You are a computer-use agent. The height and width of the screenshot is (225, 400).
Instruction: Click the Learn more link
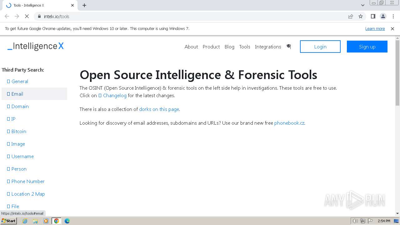pyautogui.click(x=375, y=28)
